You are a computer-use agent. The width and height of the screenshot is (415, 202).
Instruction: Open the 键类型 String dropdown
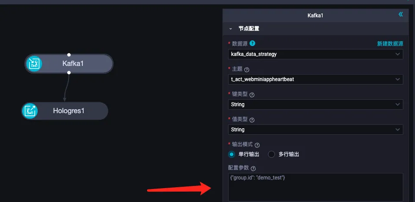point(316,104)
